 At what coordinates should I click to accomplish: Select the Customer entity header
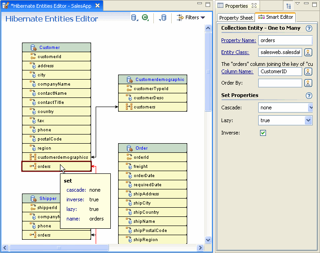[x=56, y=47]
